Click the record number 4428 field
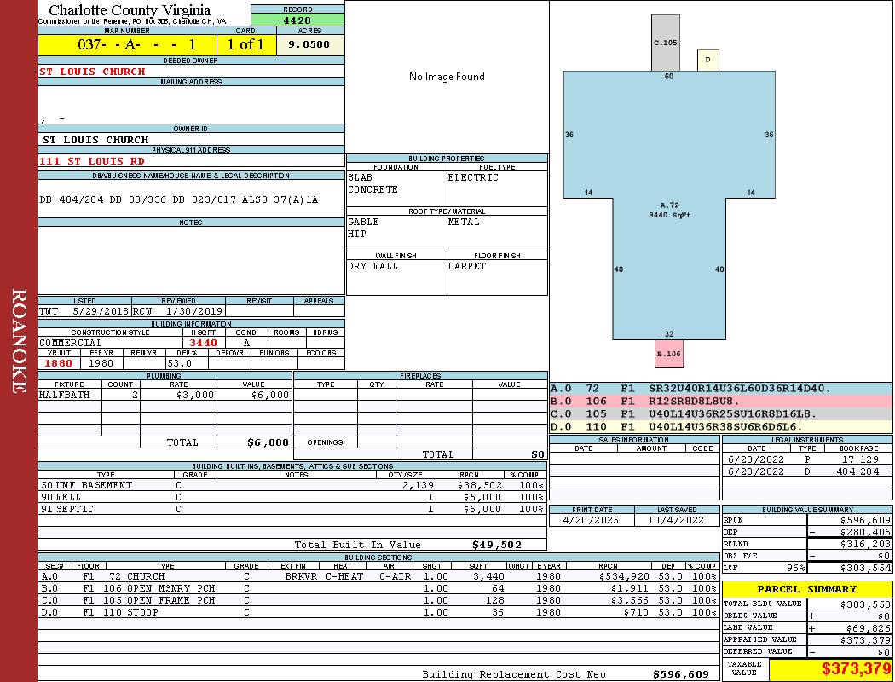895x682 pixels. point(297,20)
